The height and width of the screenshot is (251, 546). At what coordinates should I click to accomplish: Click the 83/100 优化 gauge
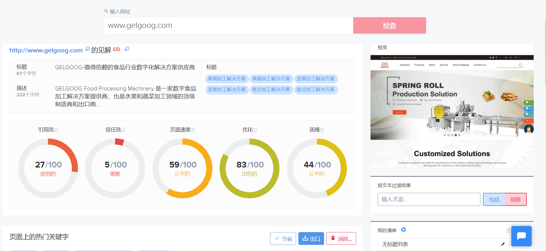(x=250, y=168)
